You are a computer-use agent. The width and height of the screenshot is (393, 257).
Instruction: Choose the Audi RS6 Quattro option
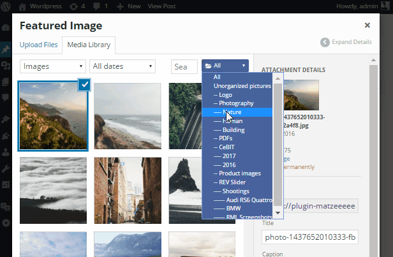point(237,200)
